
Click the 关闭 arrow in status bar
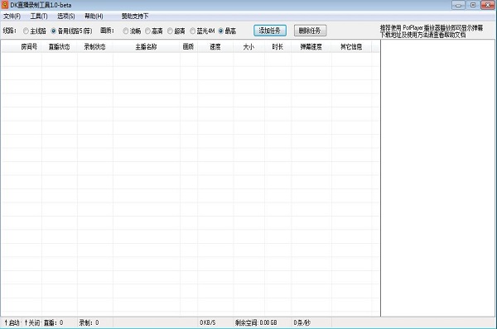point(26,322)
